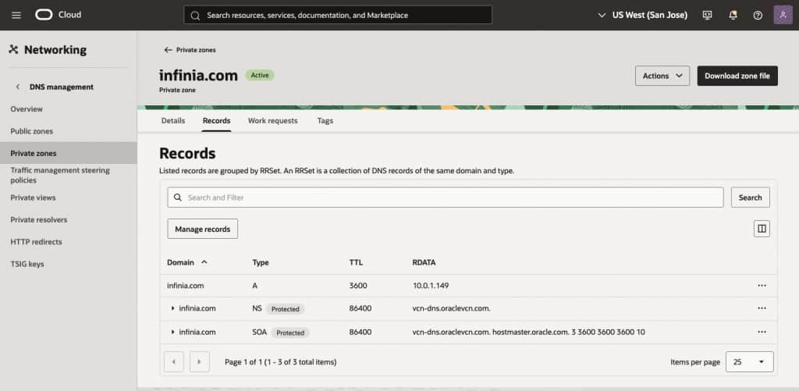The height and width of the screenshot is (391, 799).
Task: Click the Type column header
Action: coord(261,262)
